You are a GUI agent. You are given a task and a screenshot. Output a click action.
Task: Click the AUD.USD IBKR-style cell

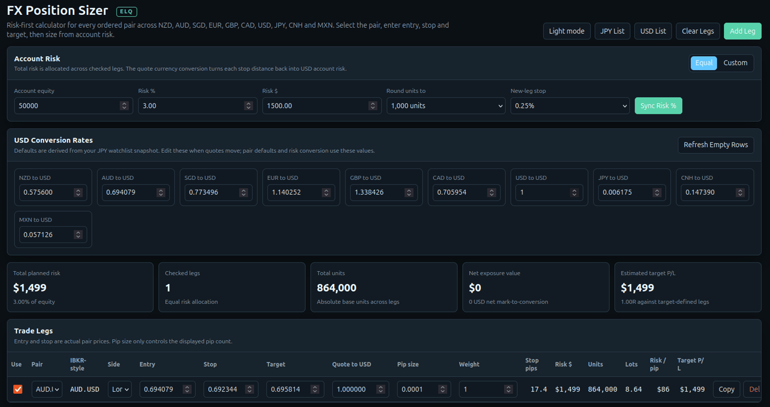tap(85, 390)
